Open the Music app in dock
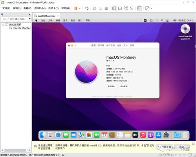 point(143,135)
